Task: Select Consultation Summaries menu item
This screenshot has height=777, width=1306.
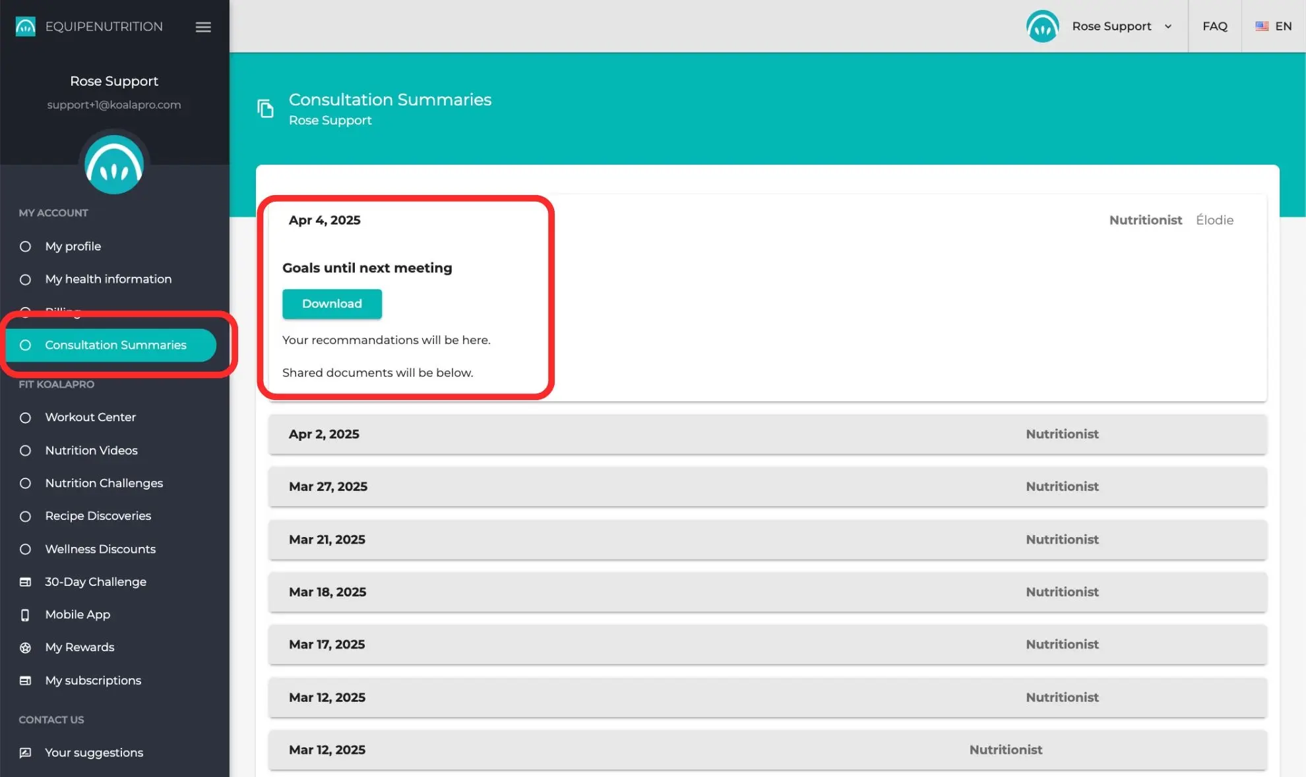Action: (111, 345)
